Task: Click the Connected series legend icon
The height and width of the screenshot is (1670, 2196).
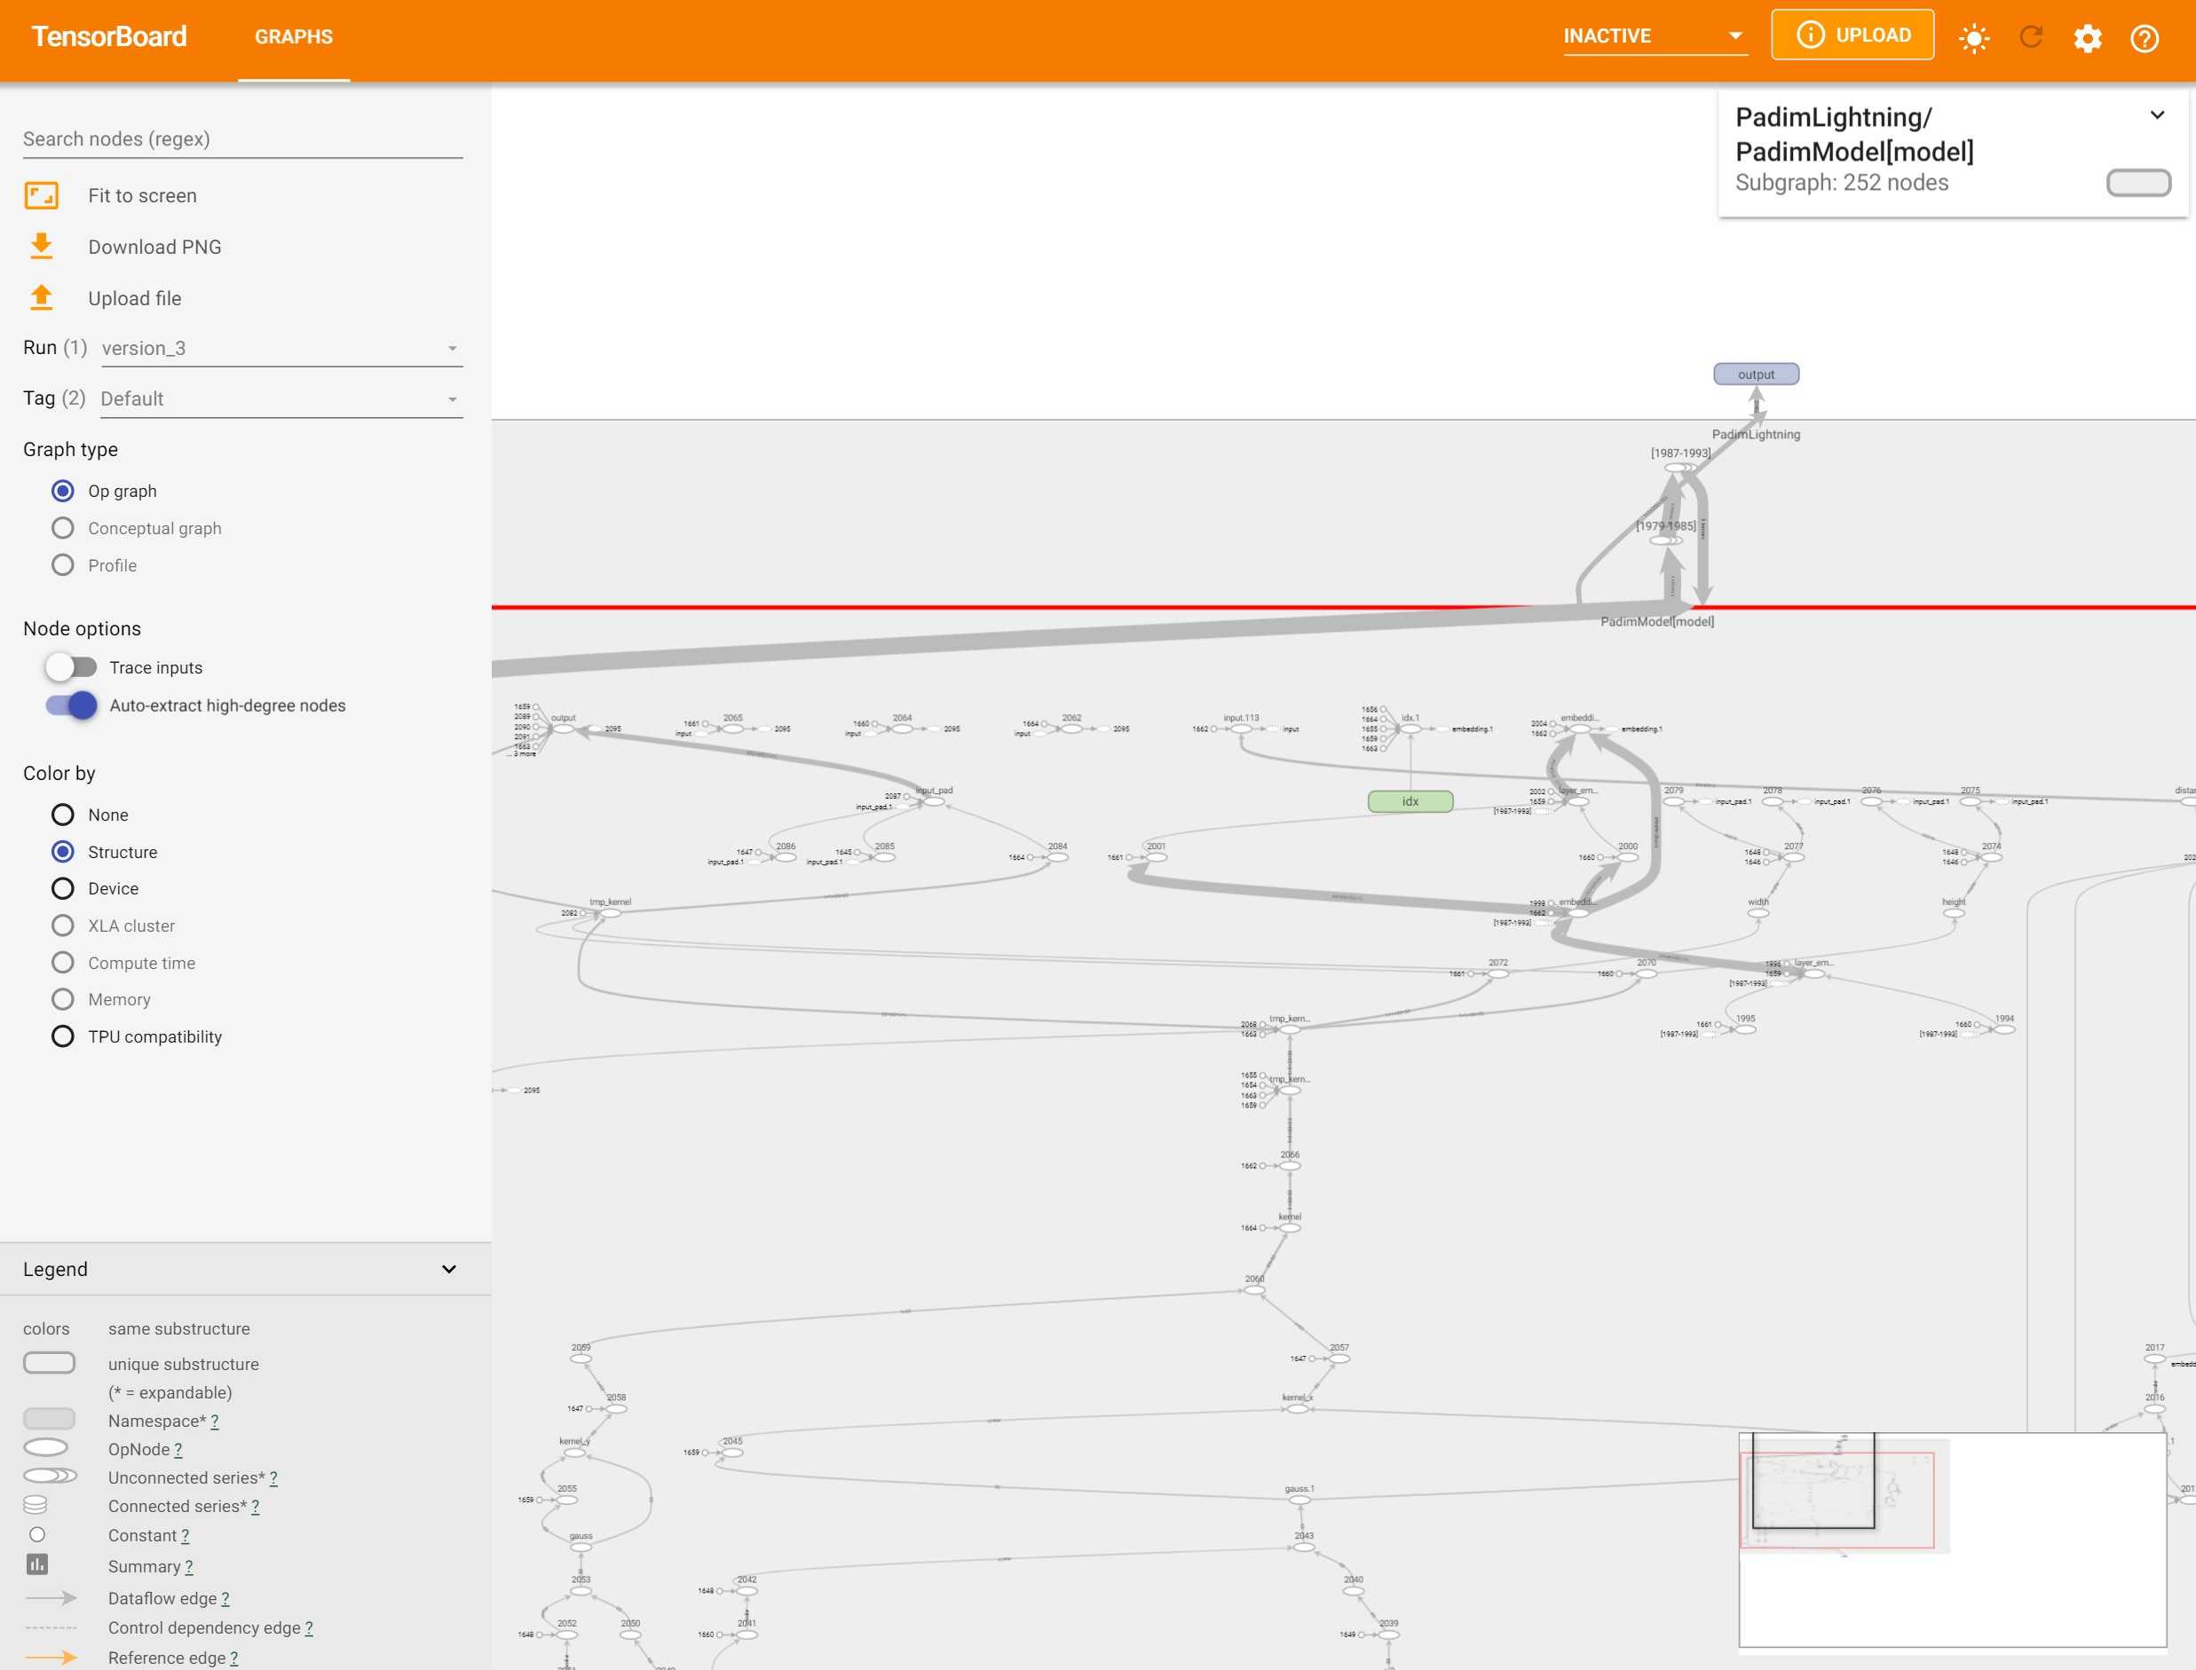Action: click(x=36, y=1505)
